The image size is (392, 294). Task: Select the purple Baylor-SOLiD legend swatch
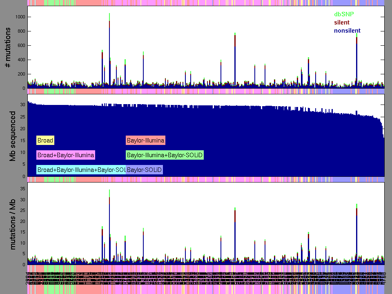tap(145, 169)
